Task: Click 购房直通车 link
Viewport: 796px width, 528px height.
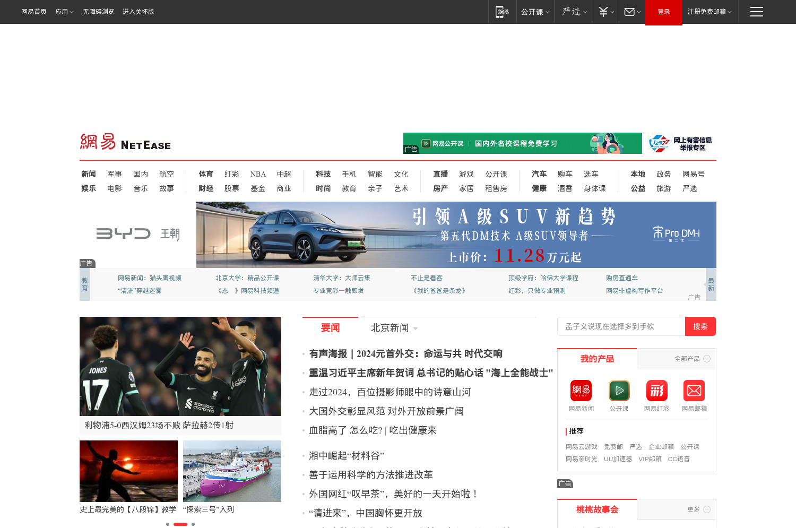Action: 622,278
